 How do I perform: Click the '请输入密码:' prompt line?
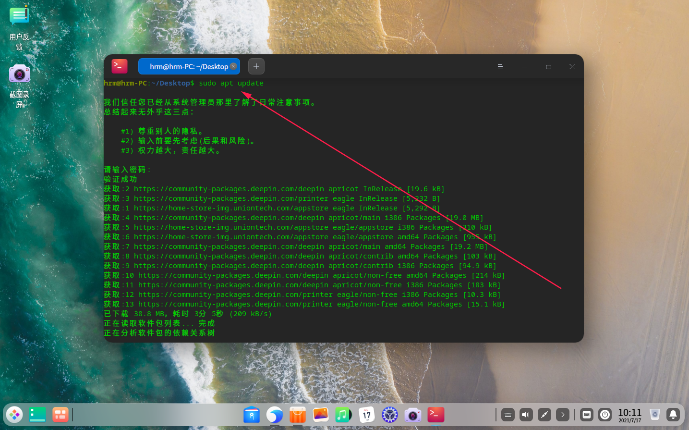127,170
